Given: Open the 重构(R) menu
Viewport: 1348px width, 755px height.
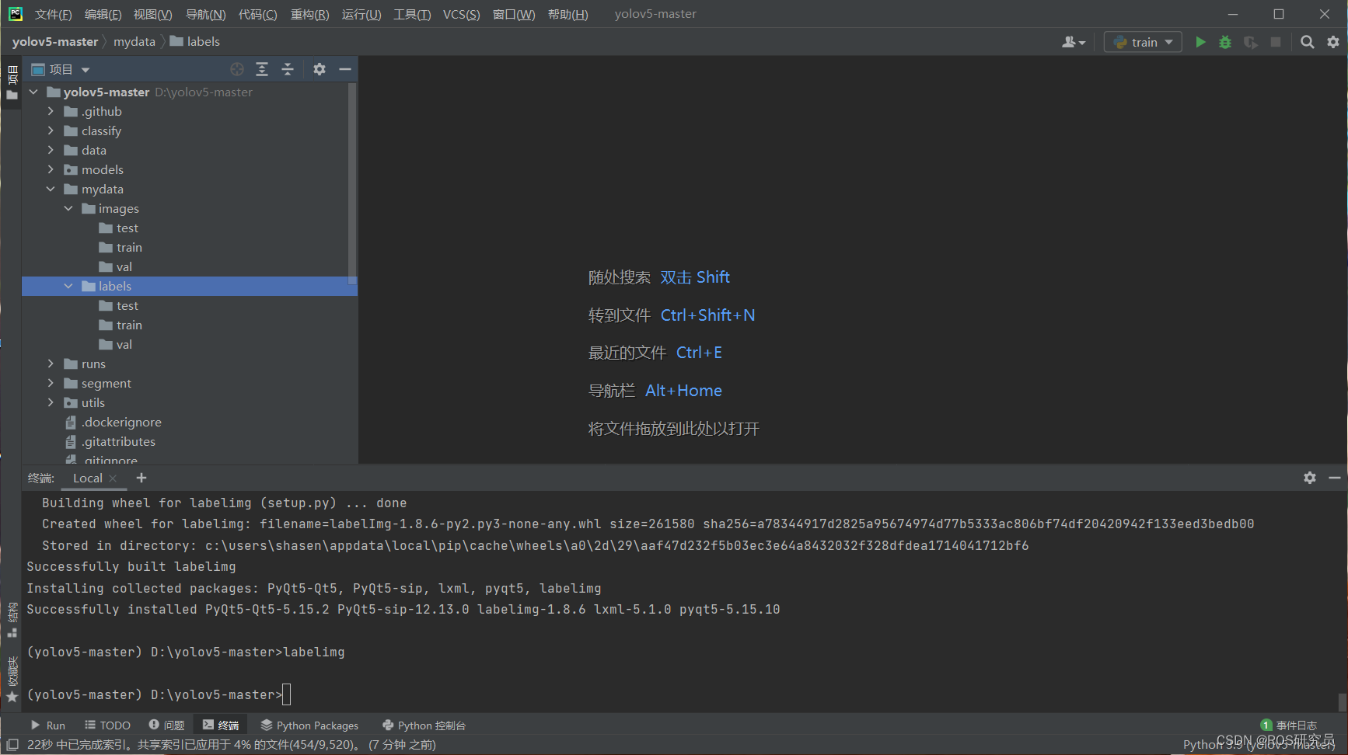Looking at the screenshot, I should [x=309, y=14].
